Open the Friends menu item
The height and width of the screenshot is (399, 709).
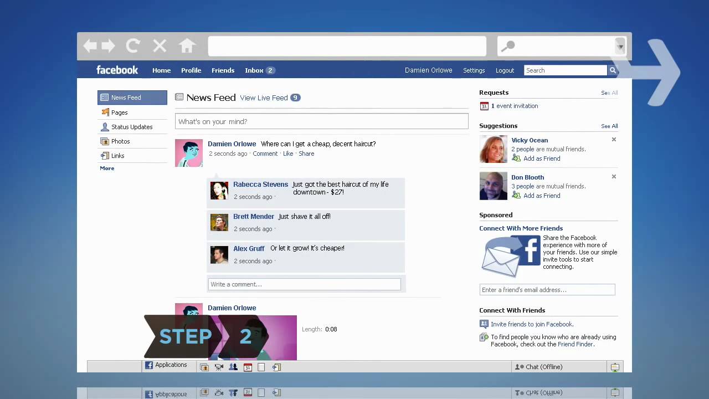pyautogui.click(x=223, y=70)
